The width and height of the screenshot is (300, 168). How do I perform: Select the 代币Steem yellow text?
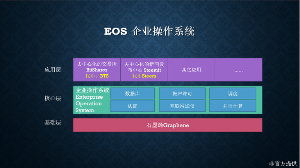coord(144,76)
